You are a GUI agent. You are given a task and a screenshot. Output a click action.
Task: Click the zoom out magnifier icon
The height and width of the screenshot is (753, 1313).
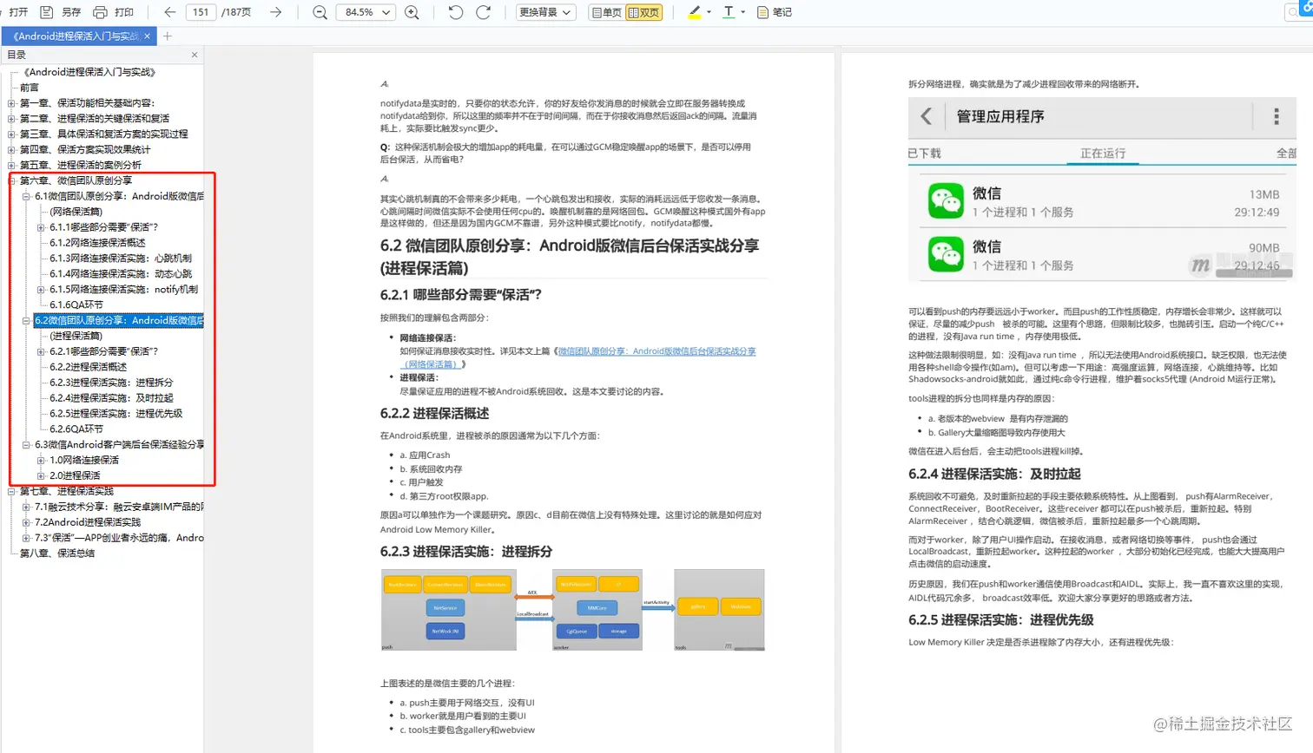coord(320,12)
